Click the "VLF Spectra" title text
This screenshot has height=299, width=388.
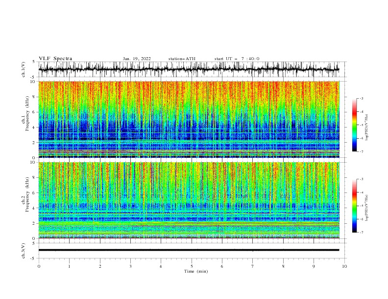(x=55, y=59)
